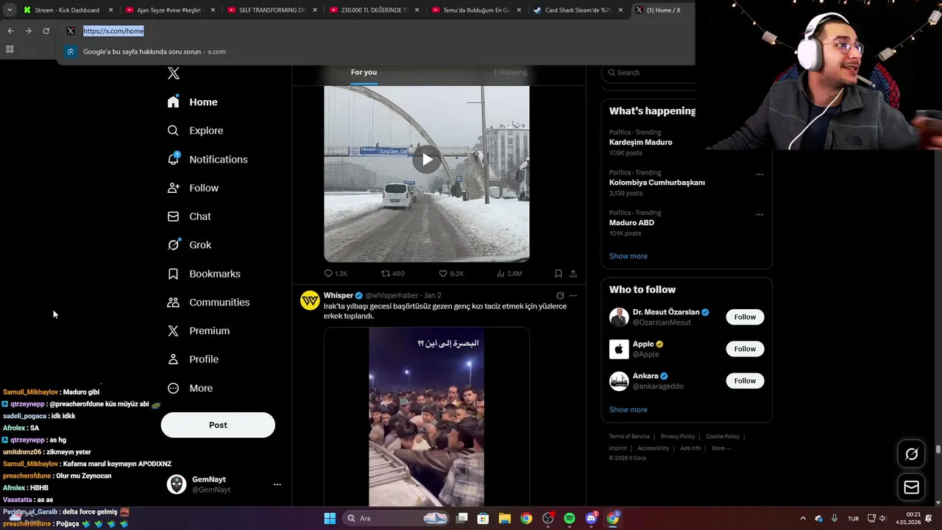Image resolution: width=942 pixels, height=530 pixels.
Task: Follow the Apple account
Action: point(745,349)
